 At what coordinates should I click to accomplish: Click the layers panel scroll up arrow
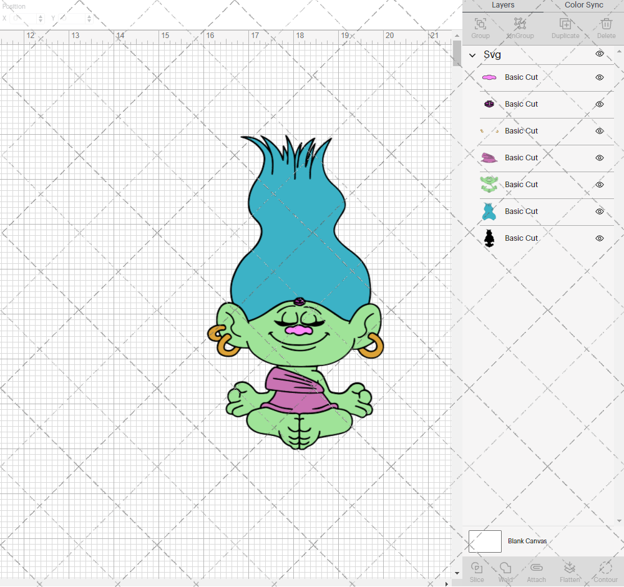coord(619,52)
